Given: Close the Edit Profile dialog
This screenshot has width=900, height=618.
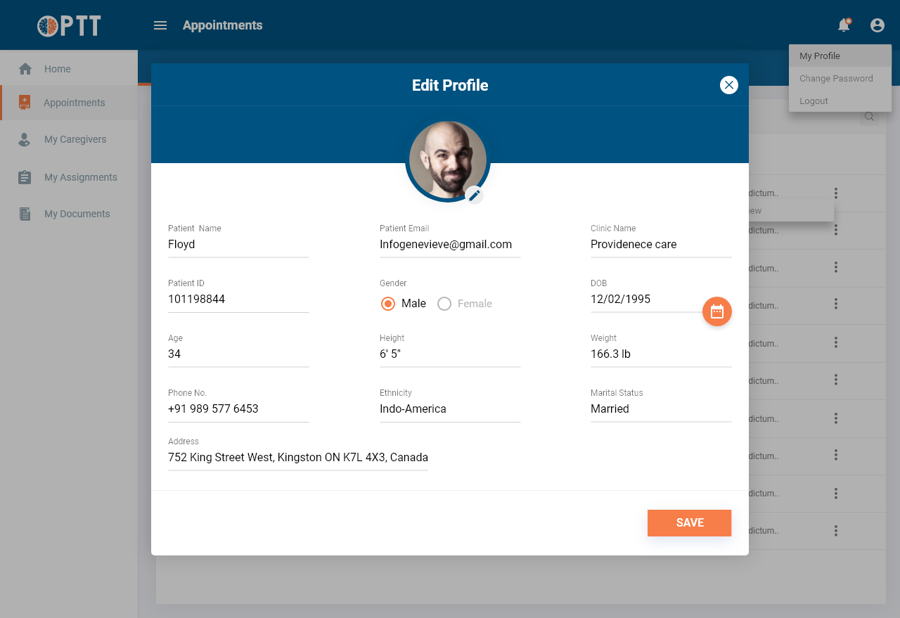Looking at the screenshot, I should click(728, 85).
